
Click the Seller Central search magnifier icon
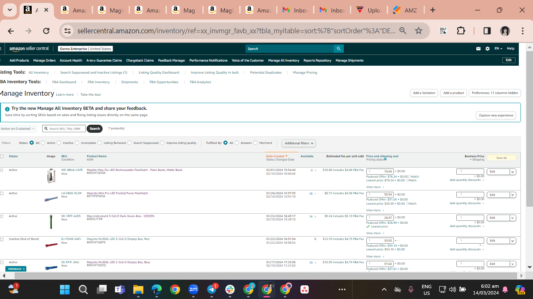pos(338,49)
